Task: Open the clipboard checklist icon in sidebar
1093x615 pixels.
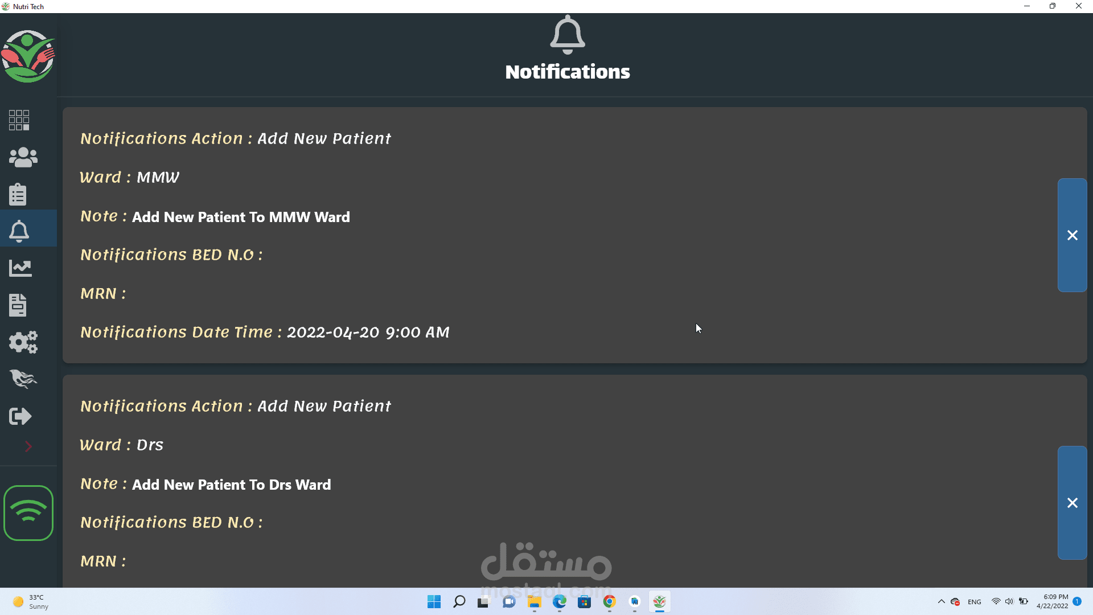Action: pyautogui.click(x=18, y=194)
